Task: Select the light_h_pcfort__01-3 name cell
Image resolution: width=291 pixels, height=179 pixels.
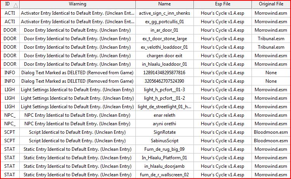Action: click(164, 90)
